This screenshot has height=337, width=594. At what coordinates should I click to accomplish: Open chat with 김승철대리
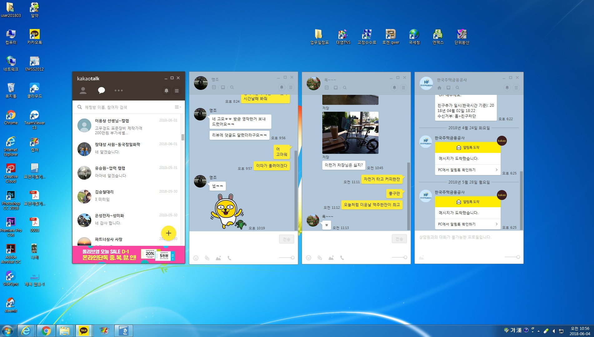click(x=127, y=196)
